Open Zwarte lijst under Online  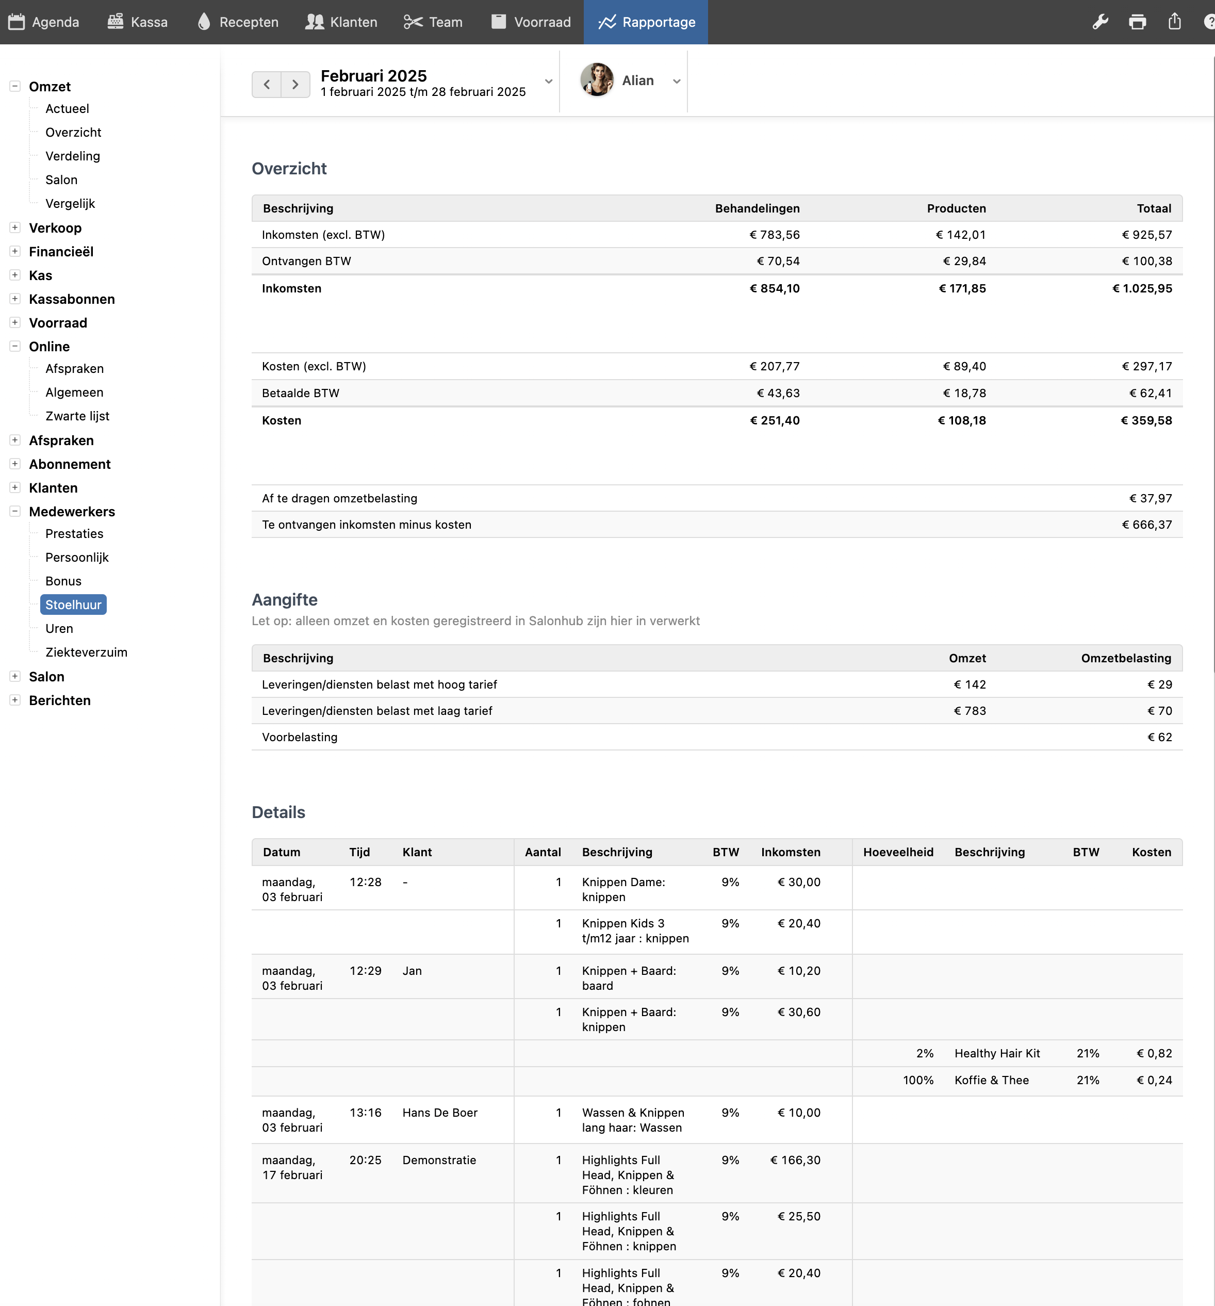click(x=77, y=416)
